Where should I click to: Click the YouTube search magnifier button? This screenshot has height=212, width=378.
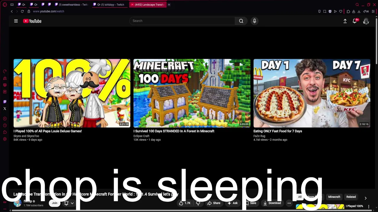pos(241,21)
